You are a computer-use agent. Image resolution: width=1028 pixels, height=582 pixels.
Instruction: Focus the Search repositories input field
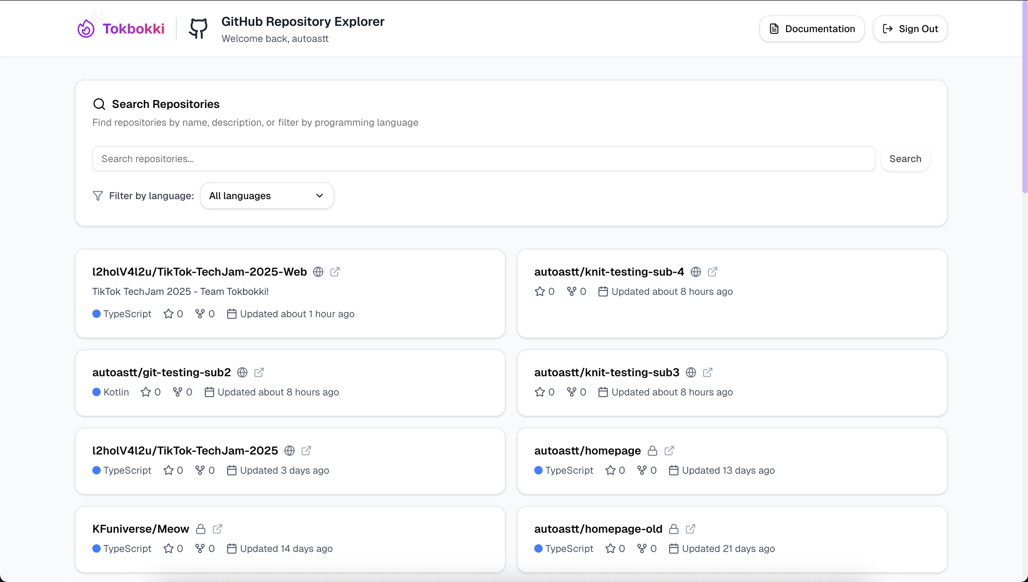[x=483, y=159]
